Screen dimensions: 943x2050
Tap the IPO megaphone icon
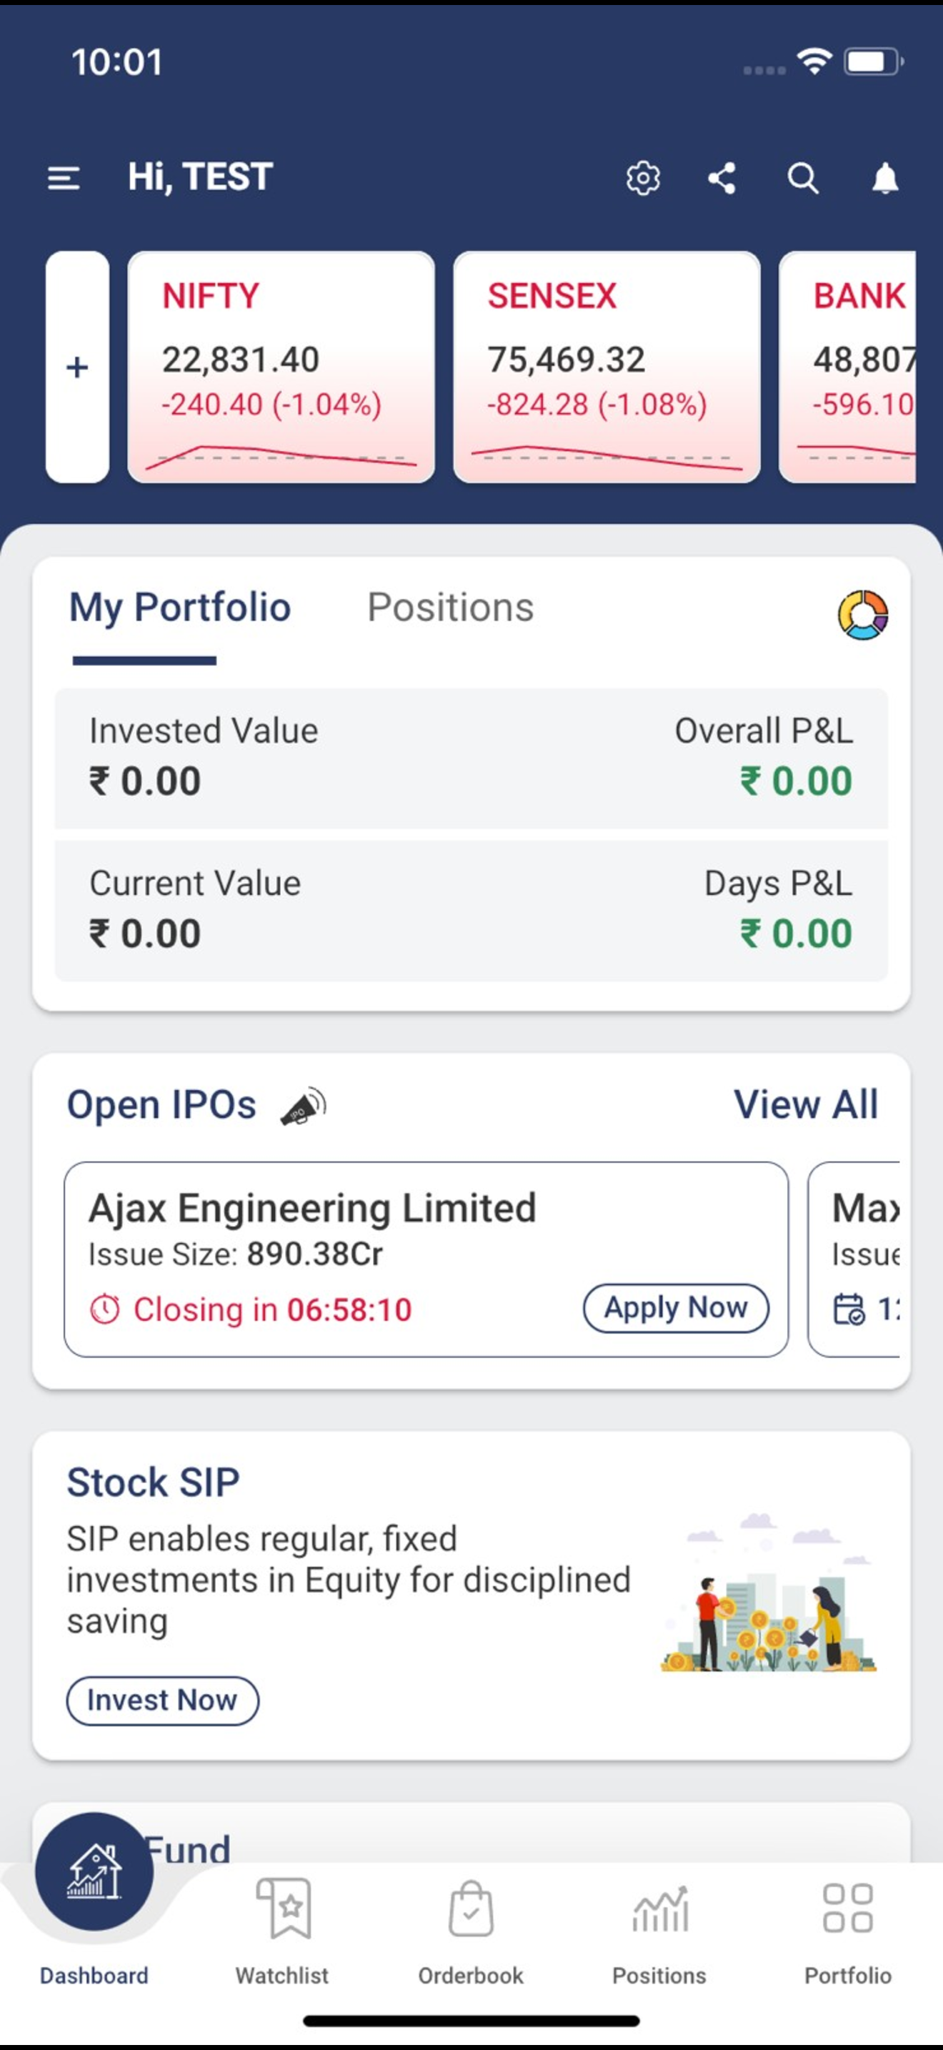pyautogui.click(x=303, y=1106)
